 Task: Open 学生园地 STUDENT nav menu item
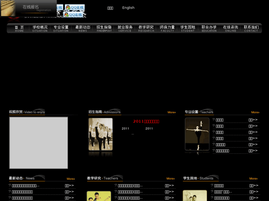click(188, 28)
